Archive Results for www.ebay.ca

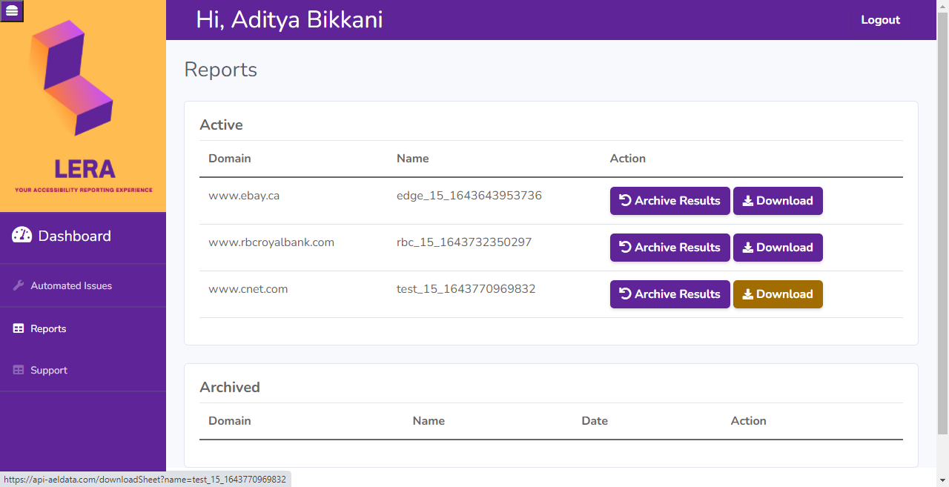670,201
